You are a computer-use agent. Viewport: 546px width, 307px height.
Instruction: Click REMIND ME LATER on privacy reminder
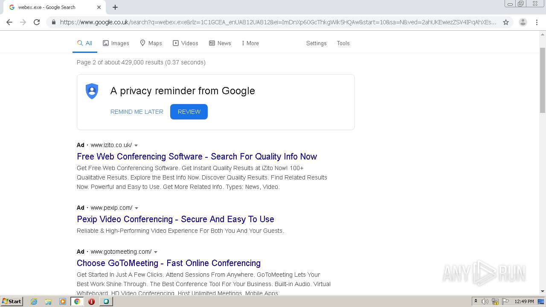(x=136, y=112)
